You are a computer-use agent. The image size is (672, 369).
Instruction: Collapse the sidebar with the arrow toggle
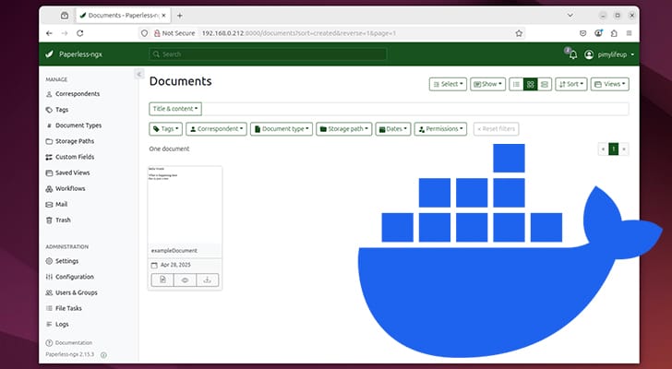click(x=138, y=75)
